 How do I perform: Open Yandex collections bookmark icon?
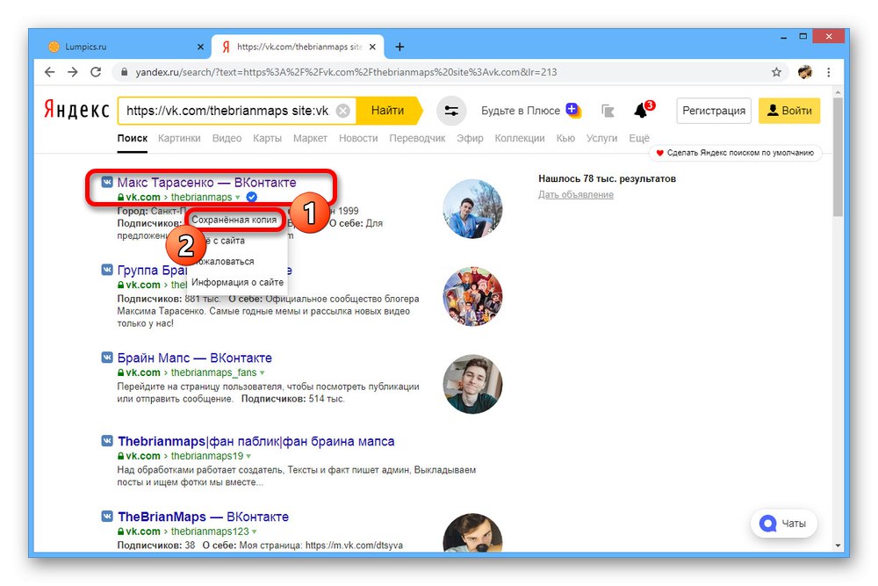[x=608, y=111]
